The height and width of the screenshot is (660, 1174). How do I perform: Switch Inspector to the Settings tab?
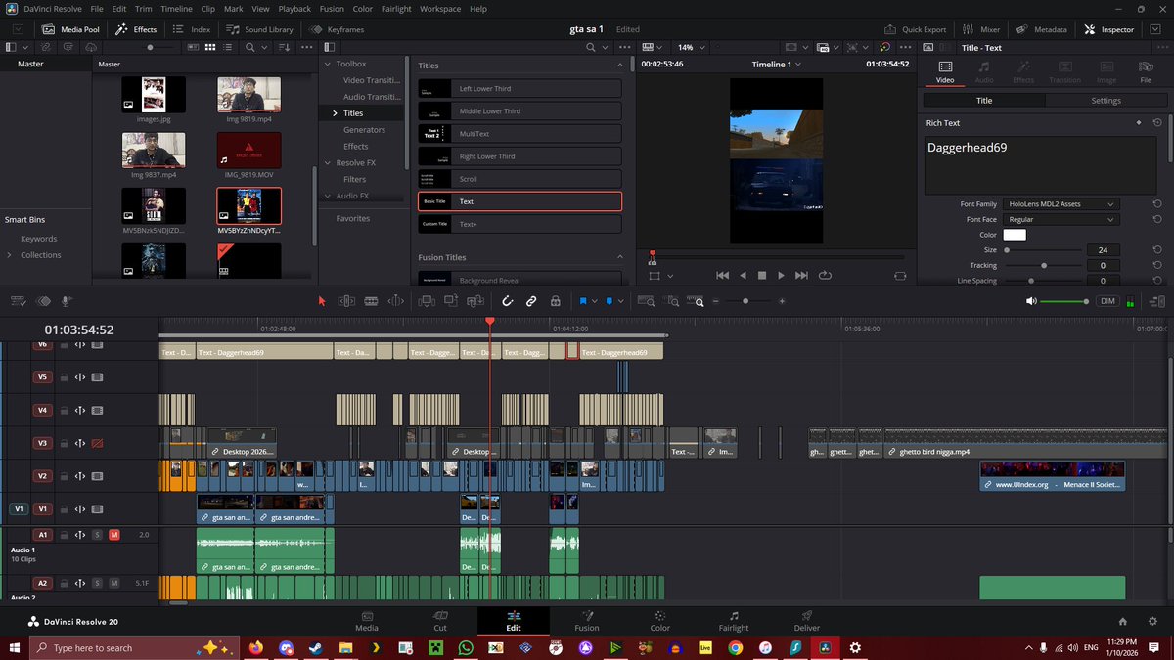click(x=1106, y=100)
